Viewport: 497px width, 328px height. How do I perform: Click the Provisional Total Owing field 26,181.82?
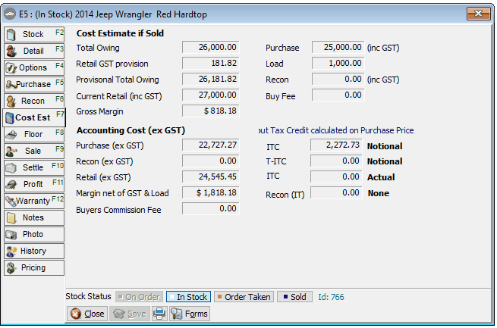click(210, 79)
